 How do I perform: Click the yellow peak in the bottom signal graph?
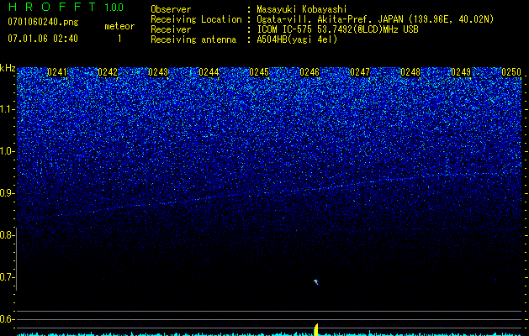click(x=316, y=329)
